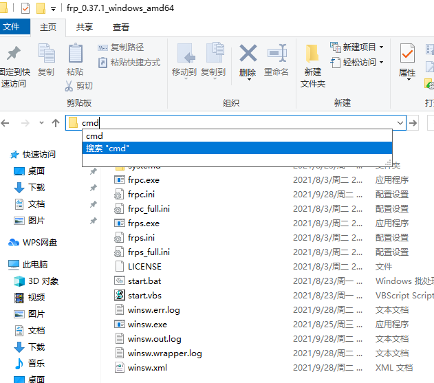Open the Easy access dropdown
This screenshot has width=434, height=383.
point(357,63)
